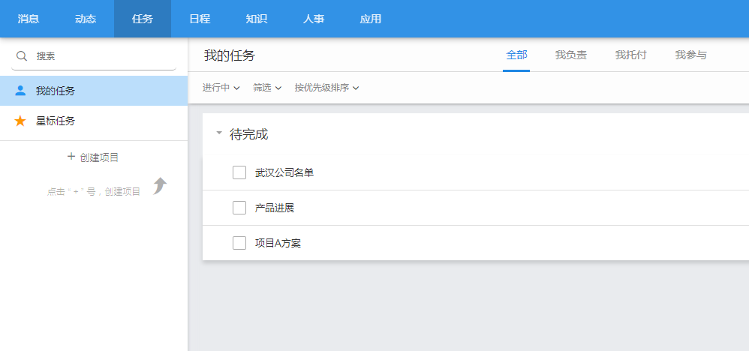
Task: Check the 武汉公司名单 task checkbox
Action: pos(239,172)
